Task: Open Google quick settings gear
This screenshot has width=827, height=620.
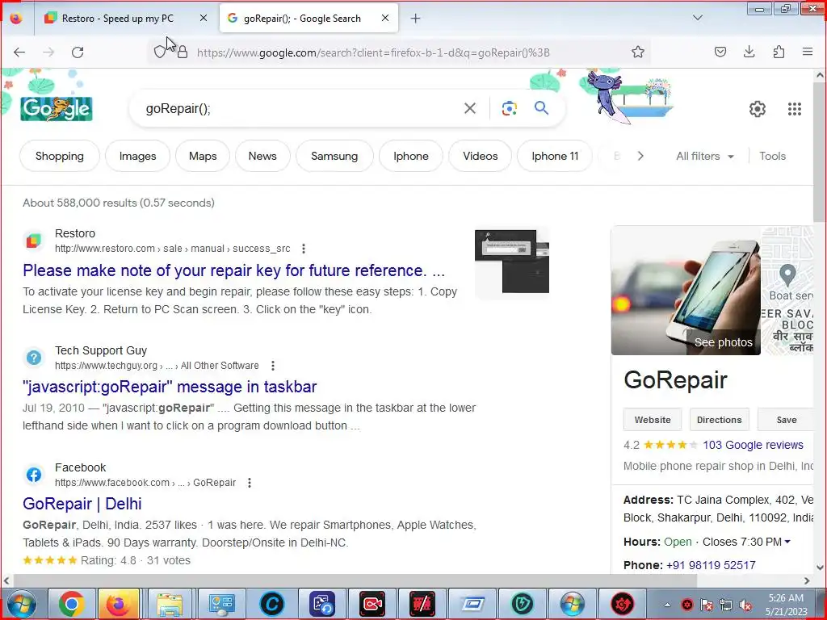Action: point(758,109)
